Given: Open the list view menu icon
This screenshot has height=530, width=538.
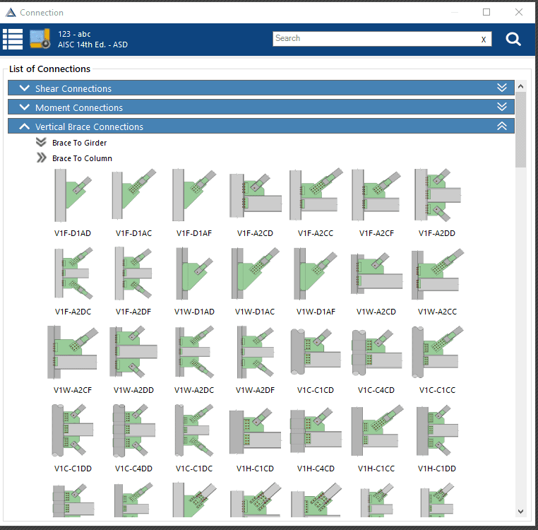Looking at the screenshot, I should pyautogui.click(x=13, y=39).
